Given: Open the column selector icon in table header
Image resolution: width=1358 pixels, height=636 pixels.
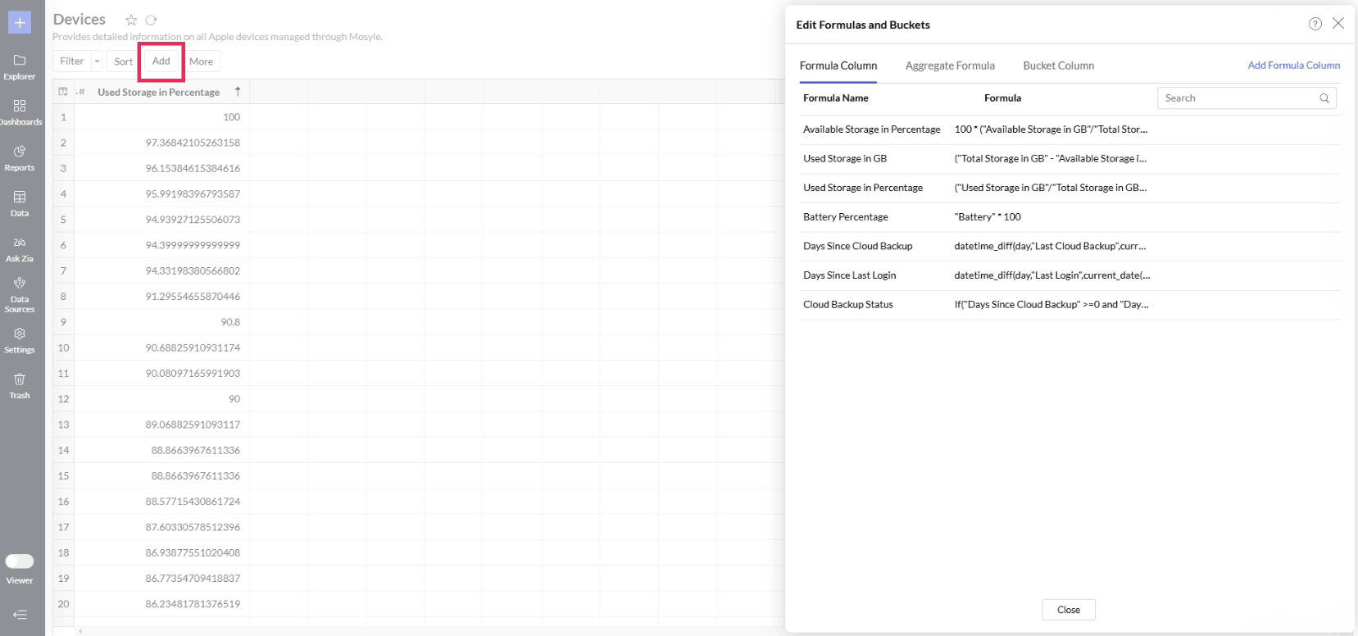Looking at the screenshot, I should [x=63, y=92].
